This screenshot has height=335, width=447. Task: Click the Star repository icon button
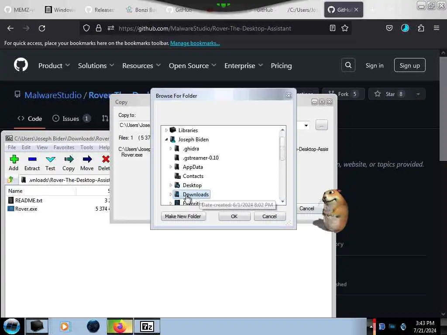pyautogui.click(x=390, y=94)
